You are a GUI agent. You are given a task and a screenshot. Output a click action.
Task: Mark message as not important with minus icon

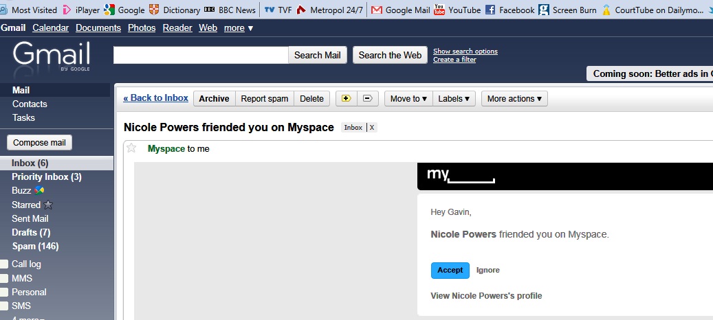pos(368,98)
